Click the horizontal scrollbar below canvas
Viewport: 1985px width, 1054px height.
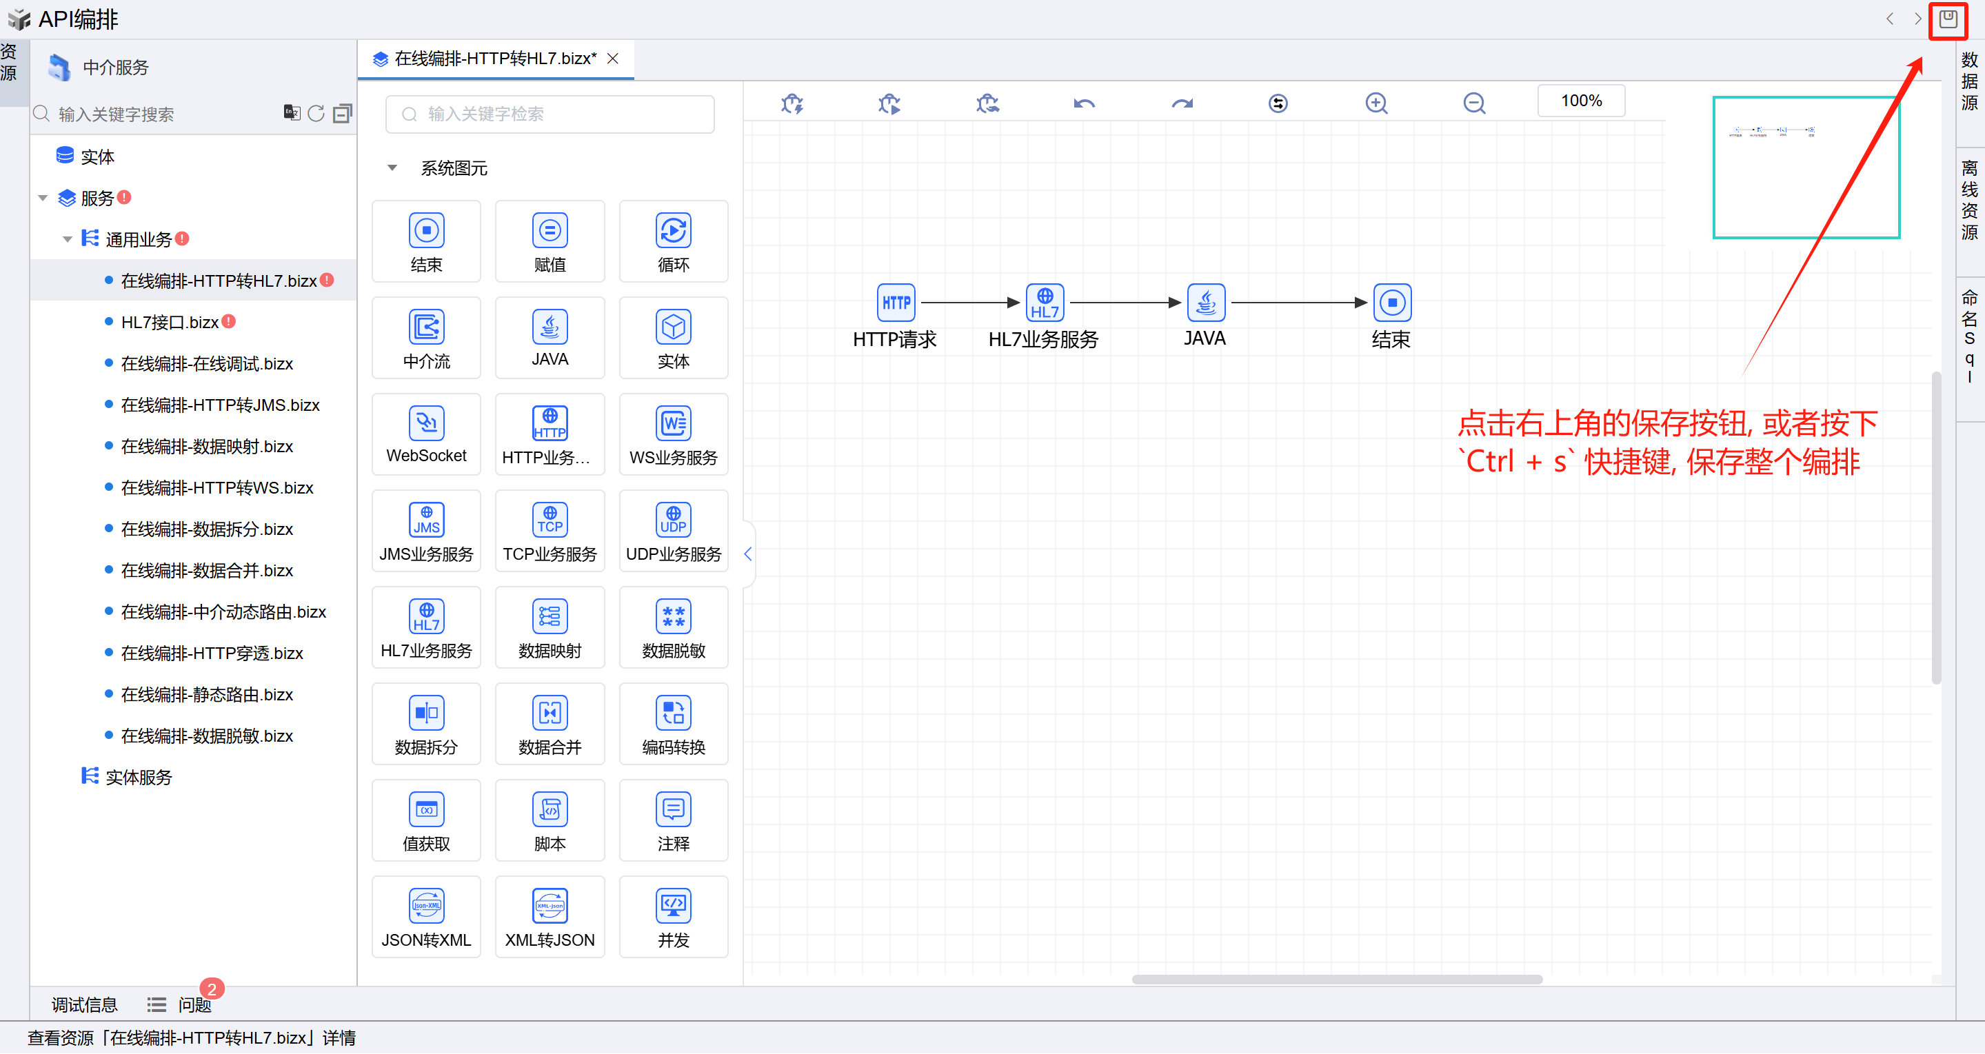(x=1336, y=980)
